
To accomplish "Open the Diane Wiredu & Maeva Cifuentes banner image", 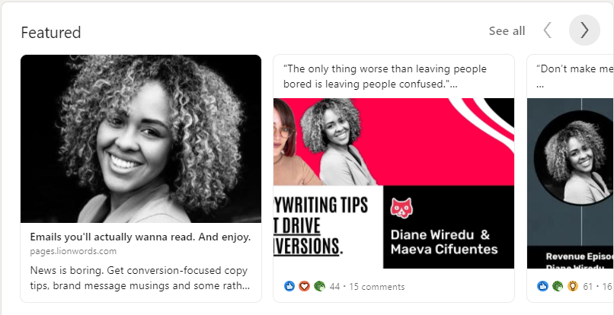I will tap(394, 183).
